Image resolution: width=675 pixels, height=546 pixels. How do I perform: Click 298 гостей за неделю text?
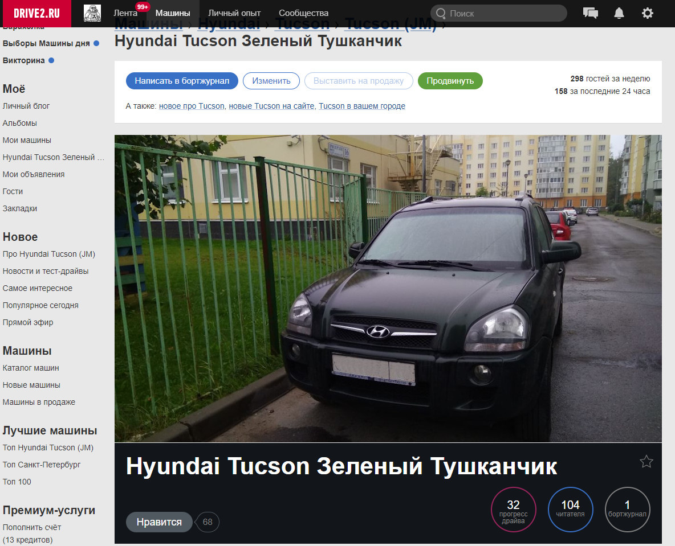pyautogui.click(x=610, y=79)
